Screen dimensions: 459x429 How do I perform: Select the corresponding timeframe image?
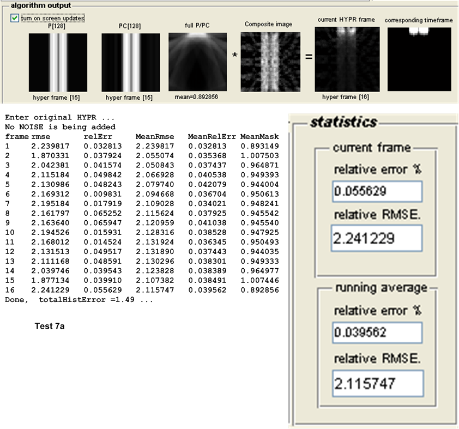pyautogui.click(x=419, y=59)
